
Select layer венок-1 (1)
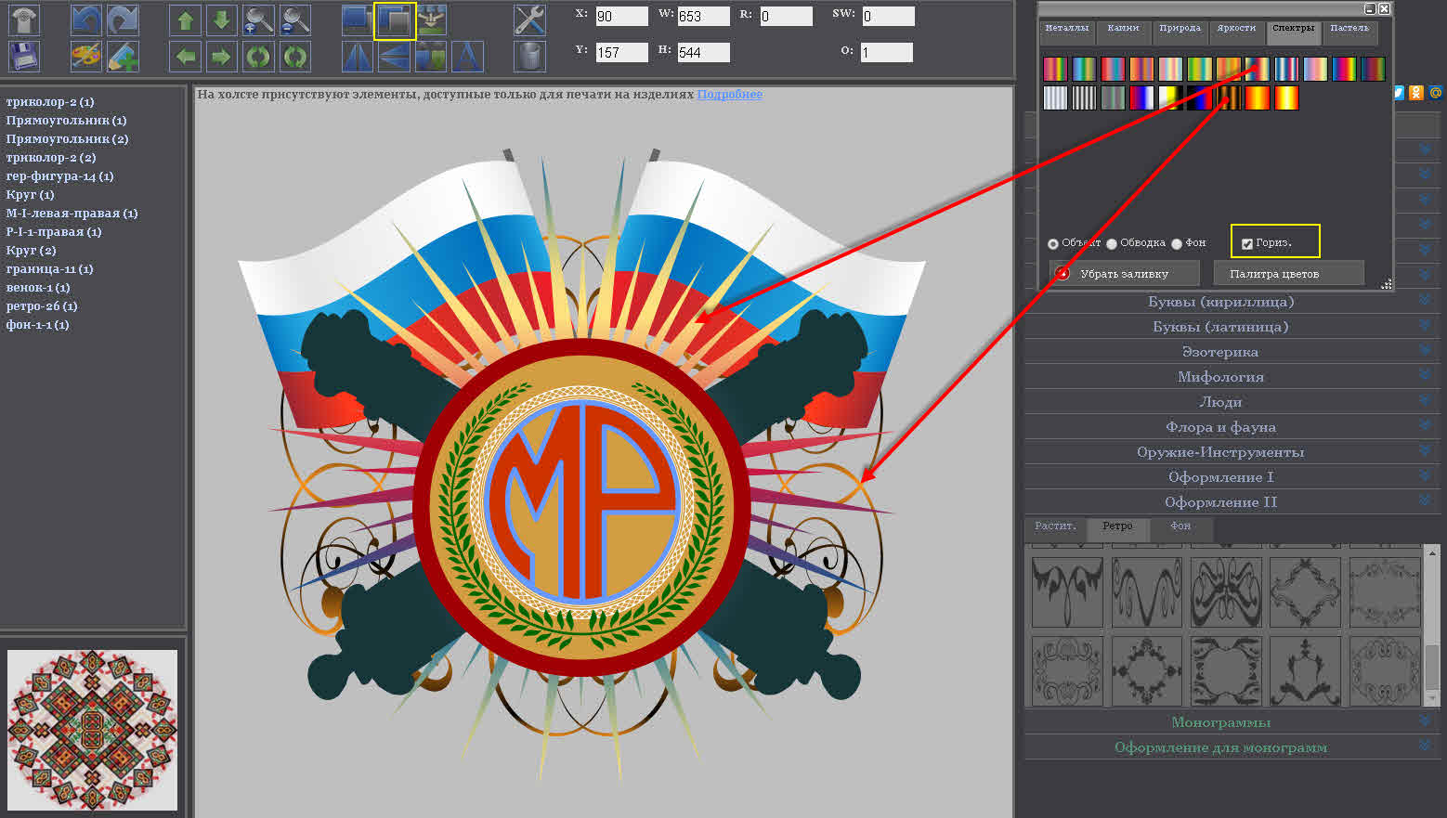click(x=38, y=287)
